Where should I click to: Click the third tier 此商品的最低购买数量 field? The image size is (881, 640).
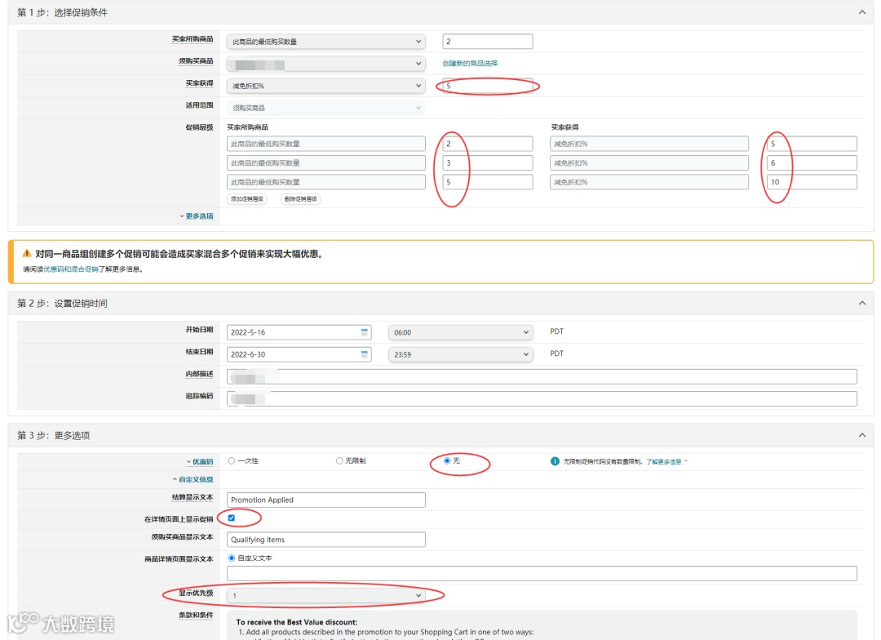tap(325, 182)
